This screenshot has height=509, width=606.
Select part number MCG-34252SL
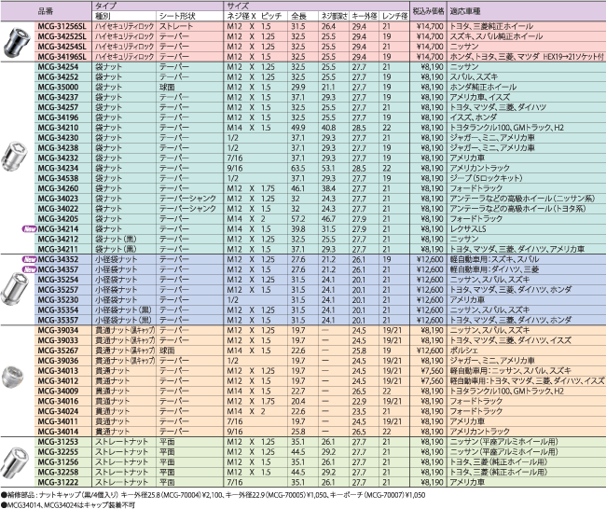pyautogui.click(x=62, y=36)
